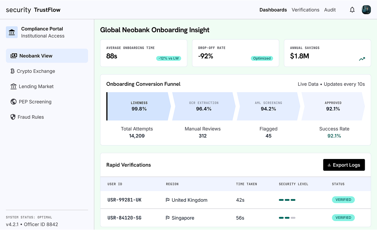
Task: Click the Onboarding Conversion Funnel heading
Action: click(x=143, y=84)
